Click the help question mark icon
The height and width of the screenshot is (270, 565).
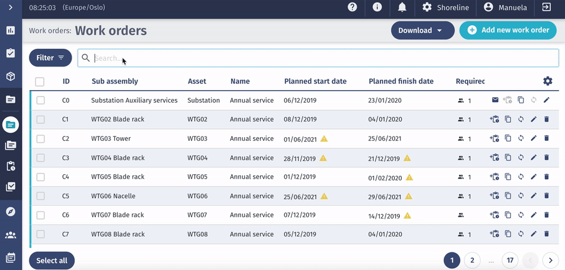point(352,7)
